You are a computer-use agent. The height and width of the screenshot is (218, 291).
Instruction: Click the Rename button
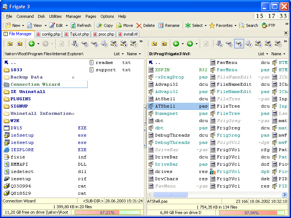(x=169, y=25)
